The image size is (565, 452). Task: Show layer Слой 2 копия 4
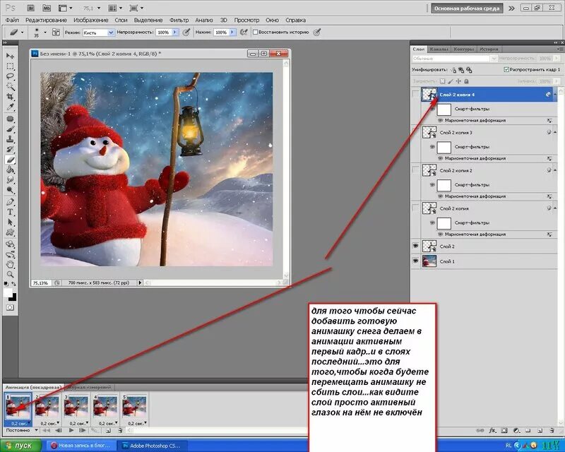coord(415,94)
